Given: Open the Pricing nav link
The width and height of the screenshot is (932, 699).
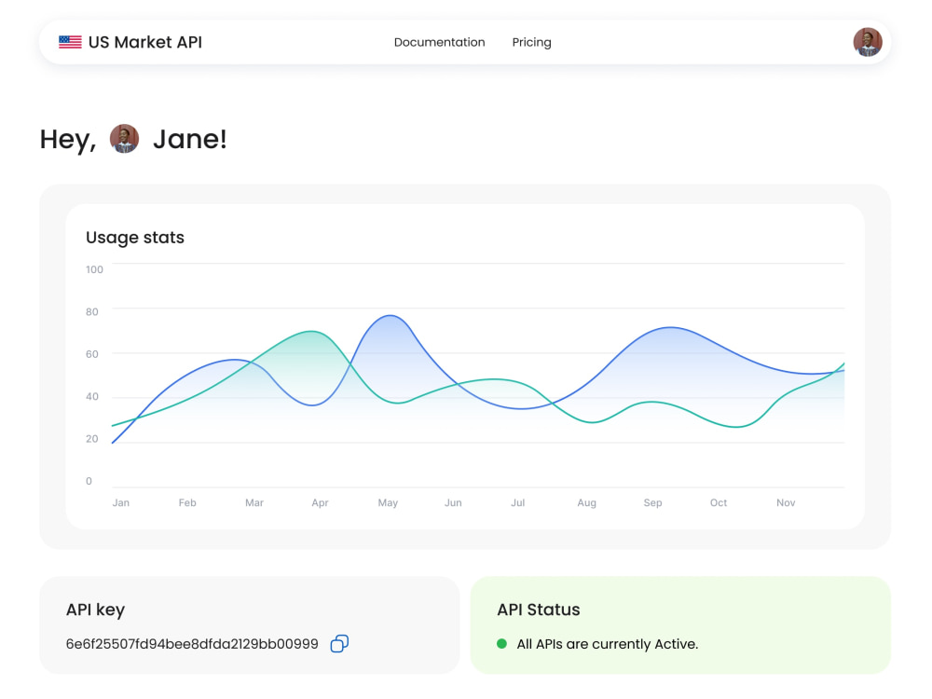Looking at the screenshot, I should tap(531, 42).
